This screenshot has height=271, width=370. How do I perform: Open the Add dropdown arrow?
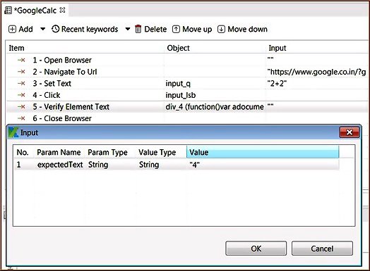point(42,29)
